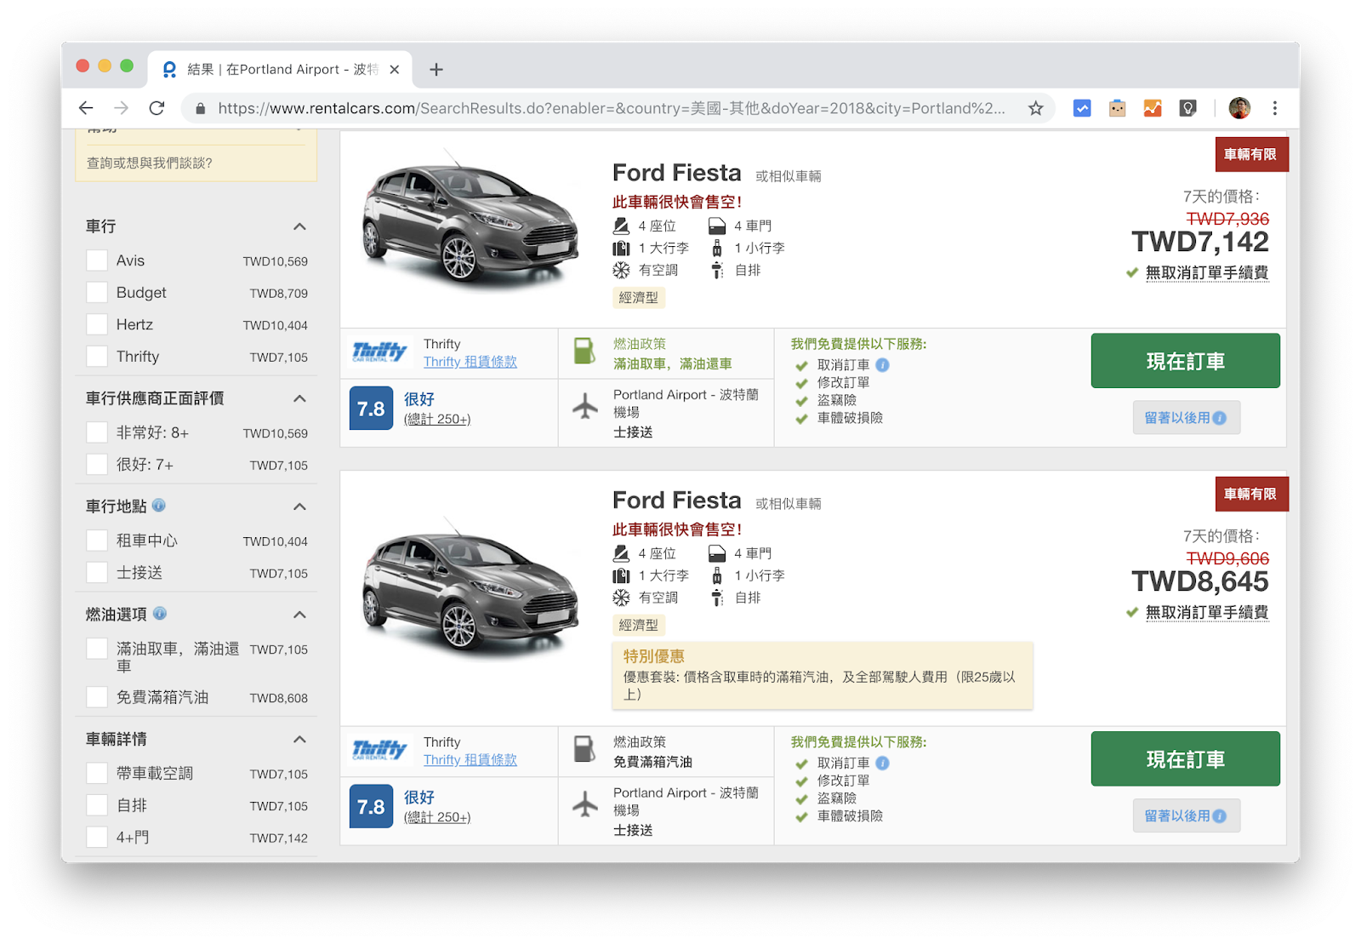The image size is (1361, 944).
Task: Click info icon next to 取消訂車 in TWD7,142 card
Action: coord(883,365)
